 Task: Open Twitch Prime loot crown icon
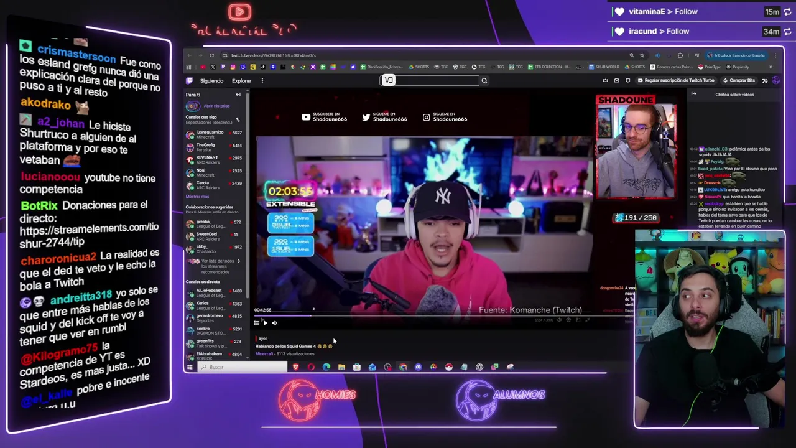(x=605, y=80)
